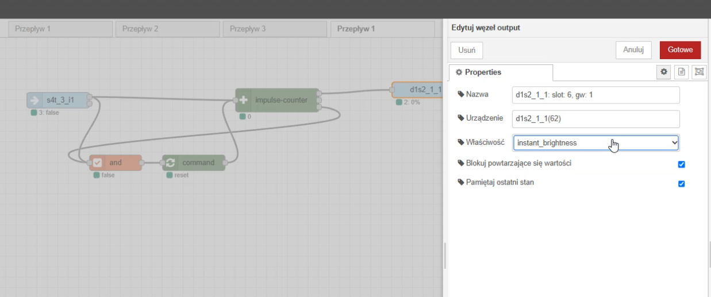The image size is (711, 297).
Task: Click the Anuluj button
Action: pos(633,50)
